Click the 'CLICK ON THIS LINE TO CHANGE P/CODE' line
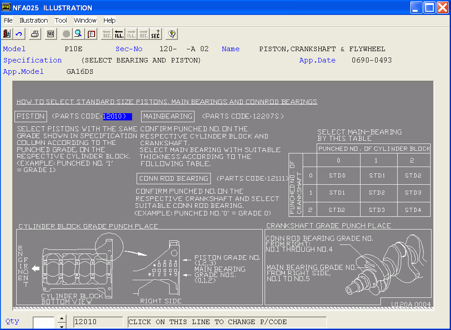The height and width of the screenshot is (330, 451). pyautogui.click(x=227, y=322)
